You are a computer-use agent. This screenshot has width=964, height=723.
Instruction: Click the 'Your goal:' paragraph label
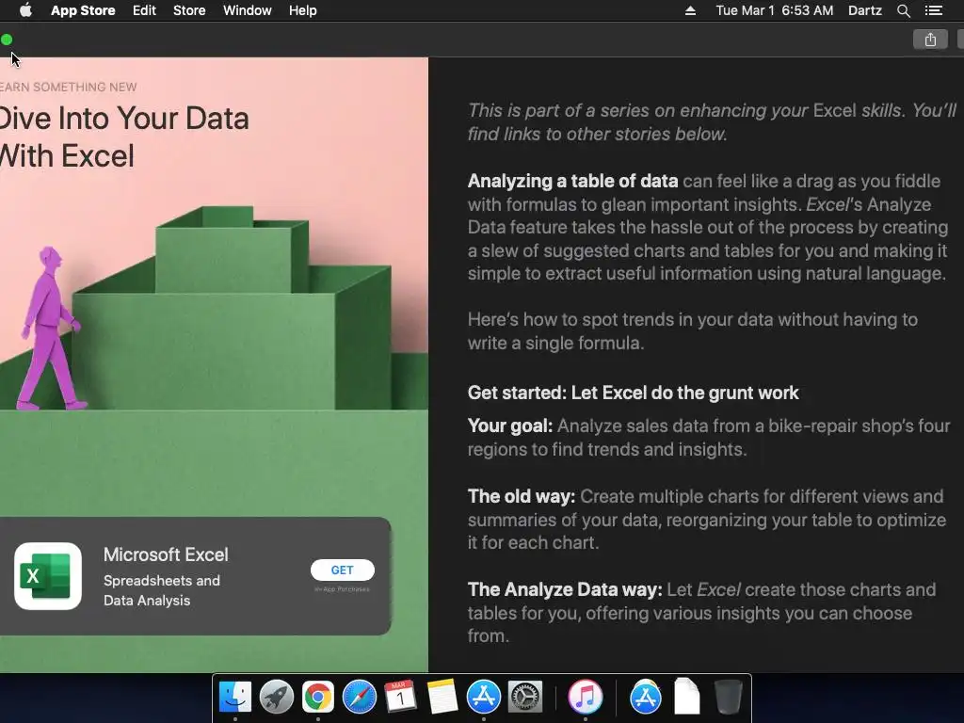tap(510, 426)
